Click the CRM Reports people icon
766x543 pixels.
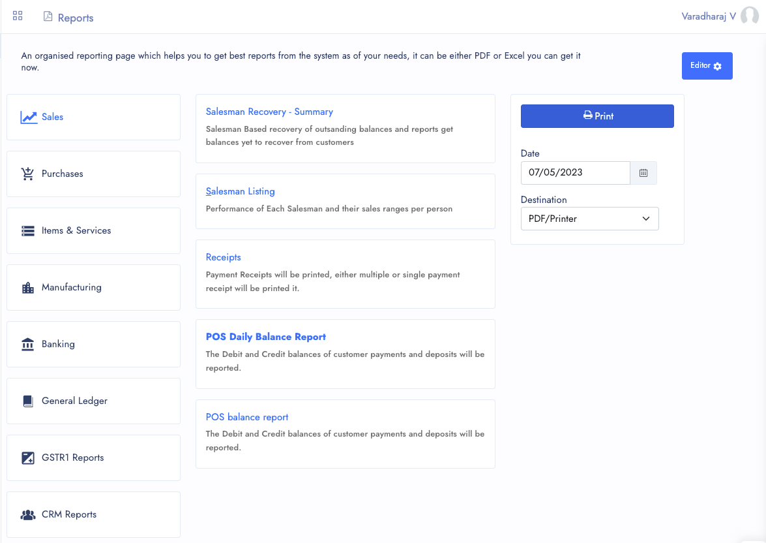28,515
